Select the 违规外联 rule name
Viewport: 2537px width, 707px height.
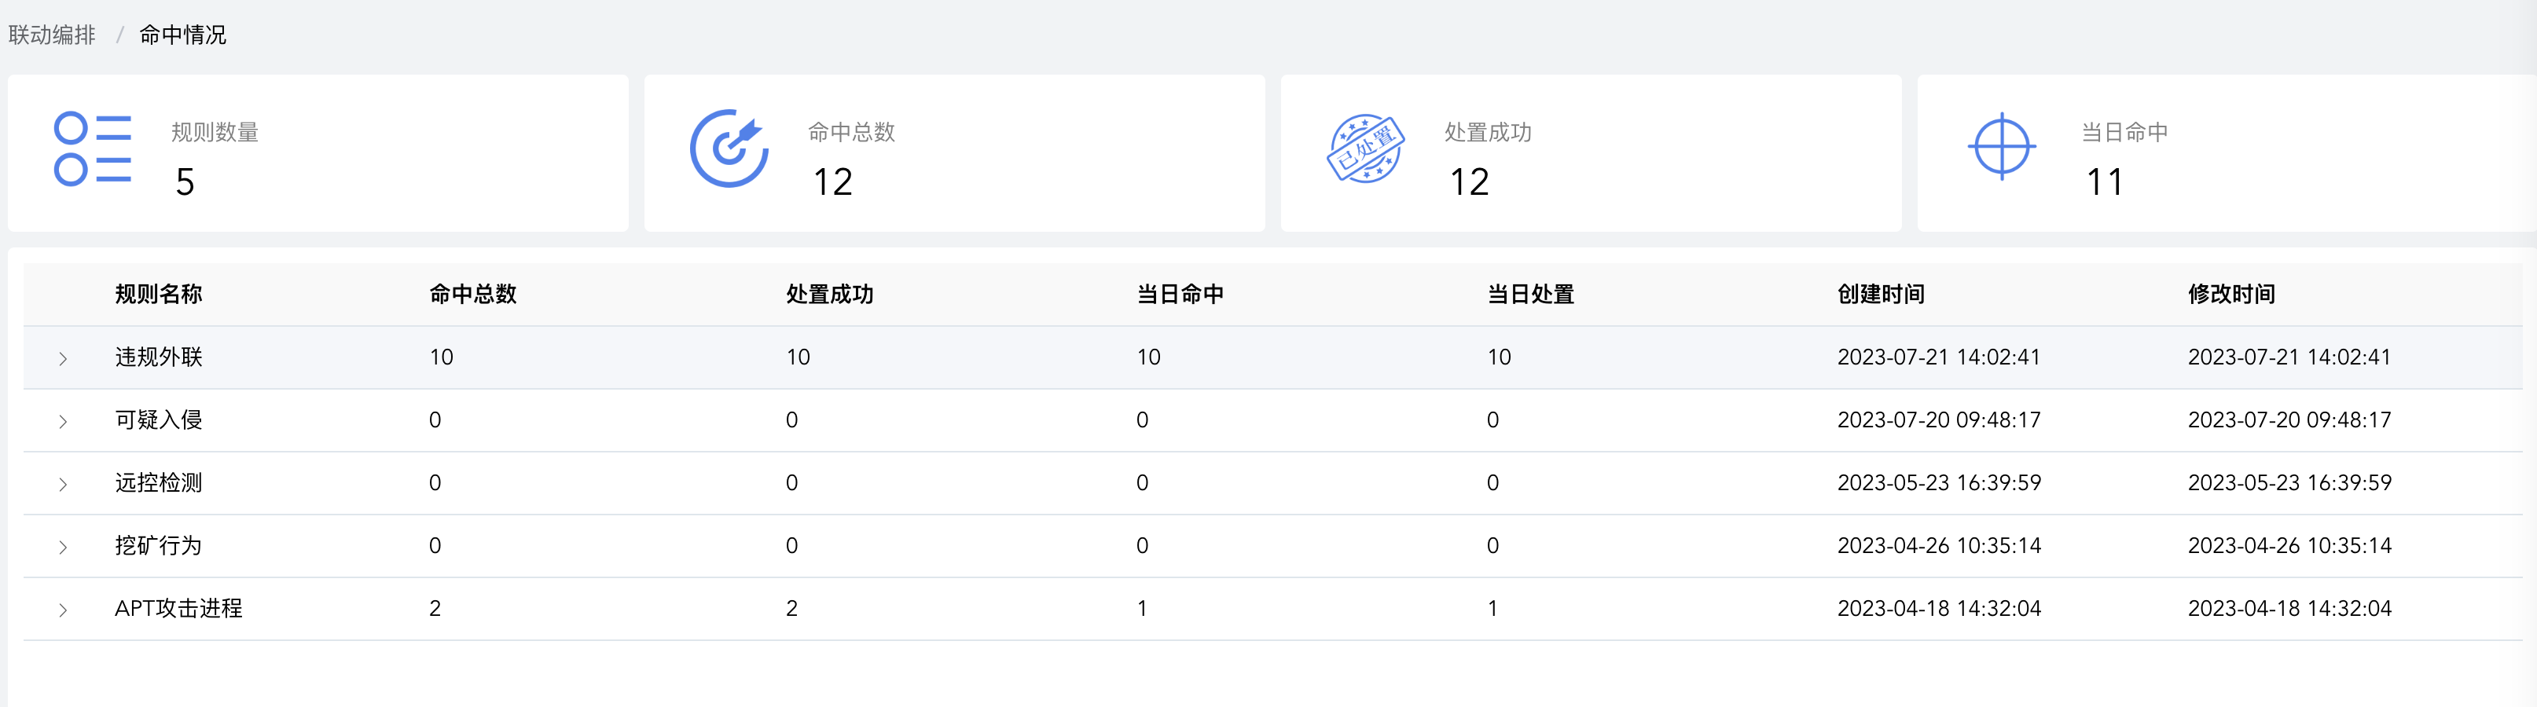pos(159,357)
